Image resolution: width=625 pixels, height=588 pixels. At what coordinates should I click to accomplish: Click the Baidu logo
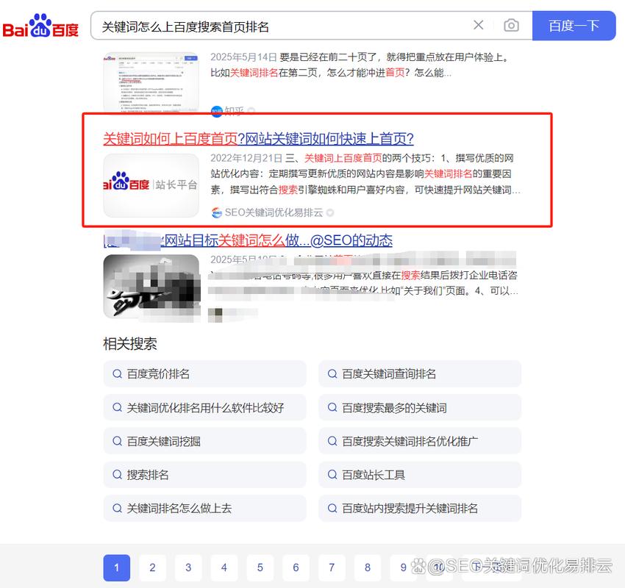(40, 24)
